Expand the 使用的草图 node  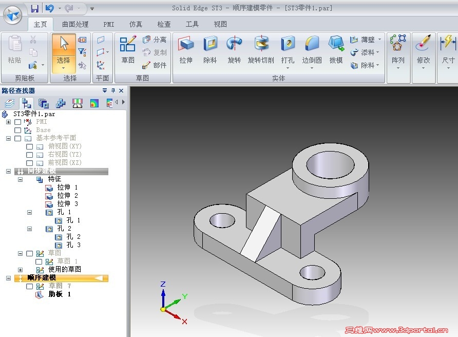click(x=20, y=270)
